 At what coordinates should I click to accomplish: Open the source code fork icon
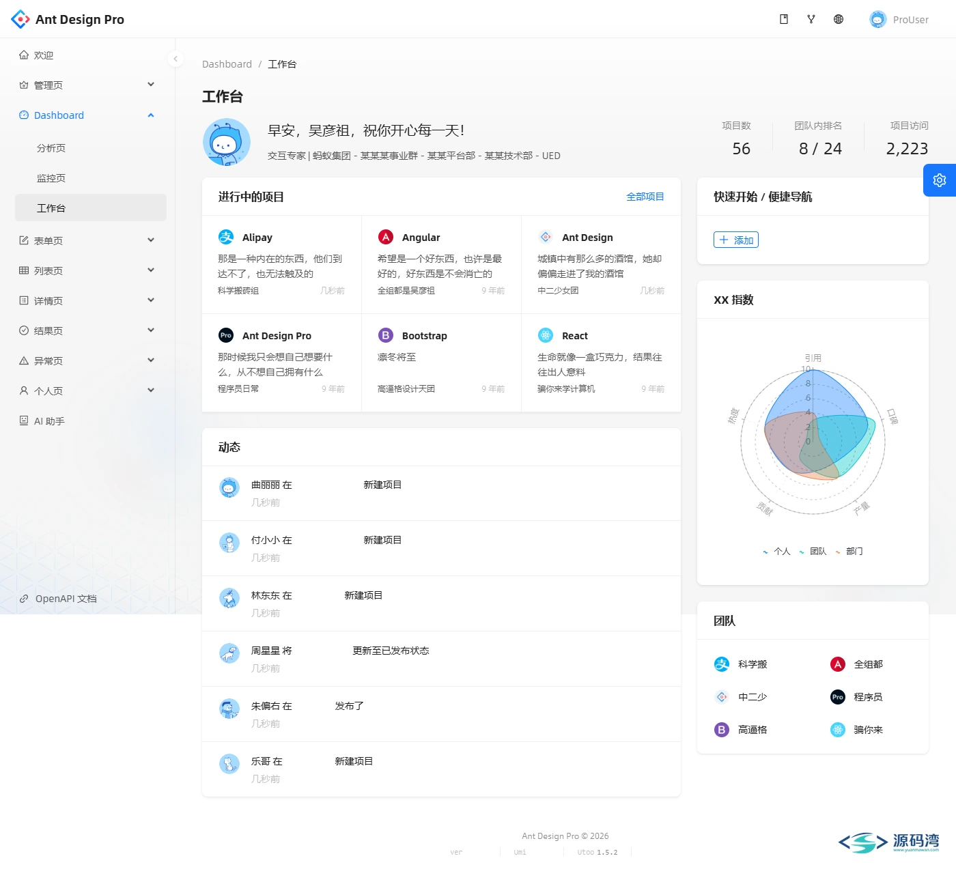(811, 19)
